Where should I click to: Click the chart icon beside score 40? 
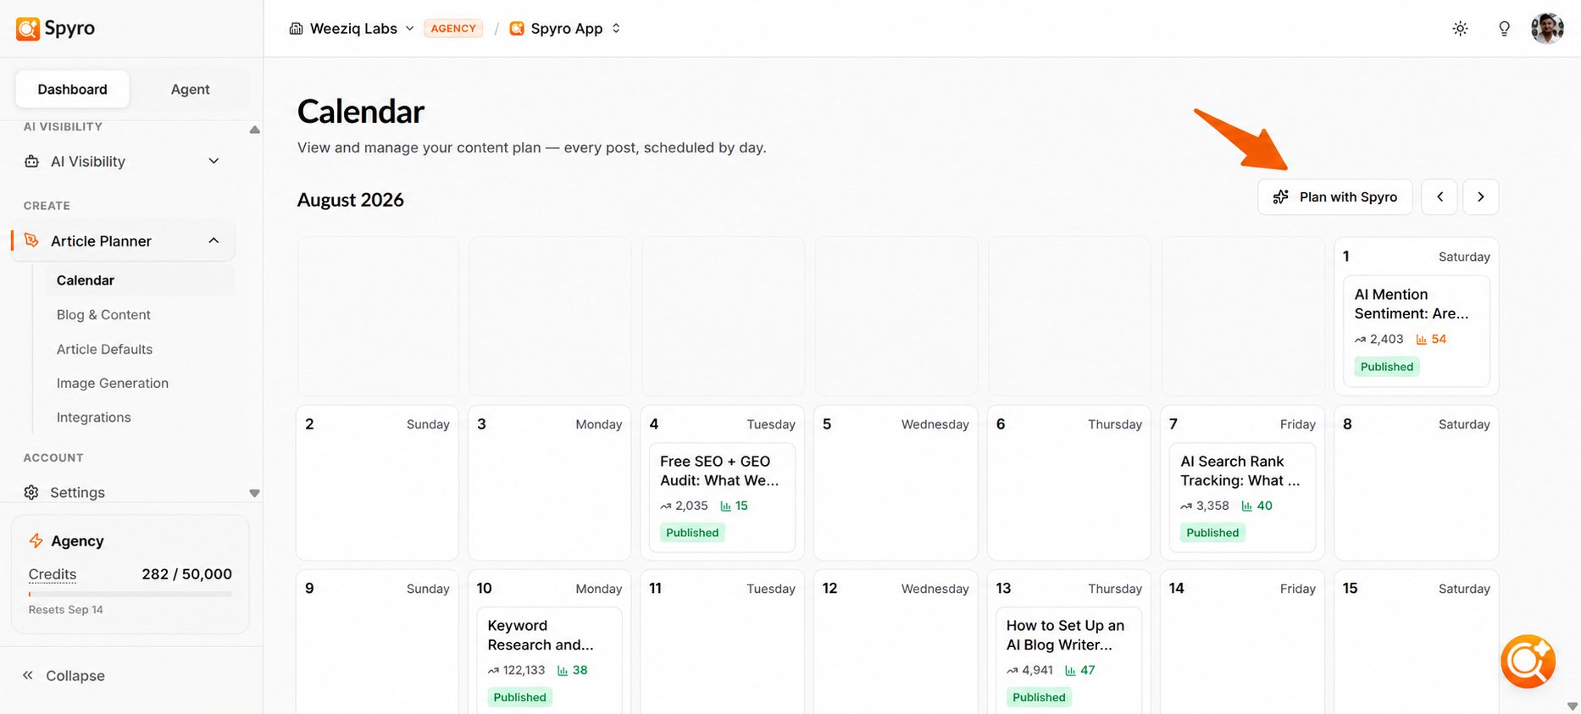pyautogui.click(x=1246, y=506)
